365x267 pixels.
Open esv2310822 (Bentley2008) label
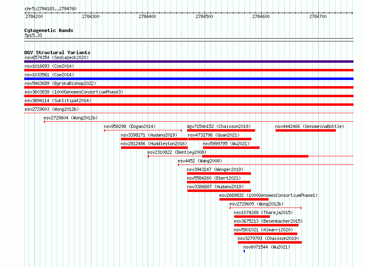177,152
